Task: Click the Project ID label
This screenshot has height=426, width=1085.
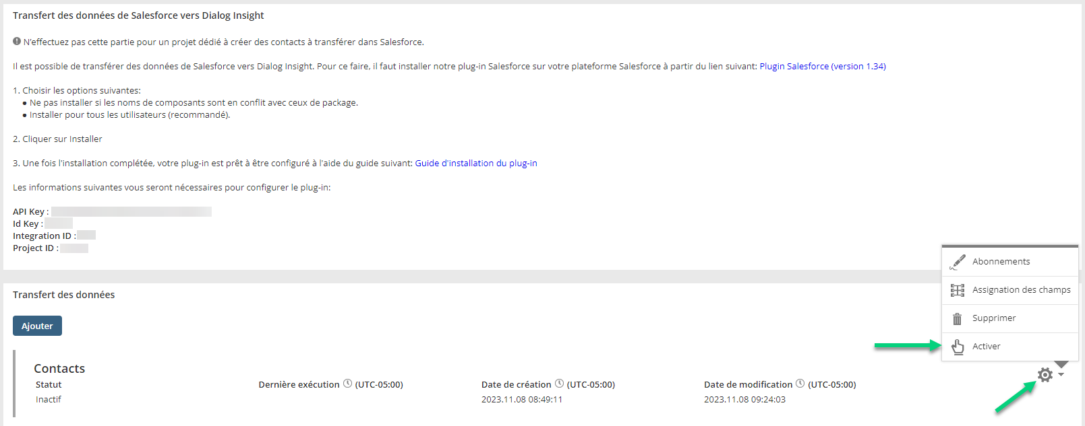Action: pos(35,248)
